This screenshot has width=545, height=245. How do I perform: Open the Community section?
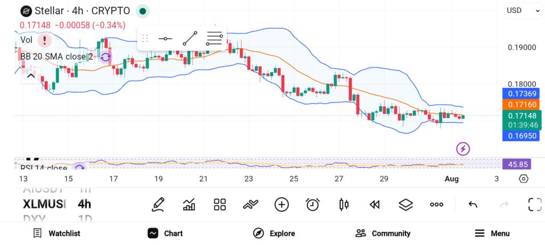383,233
